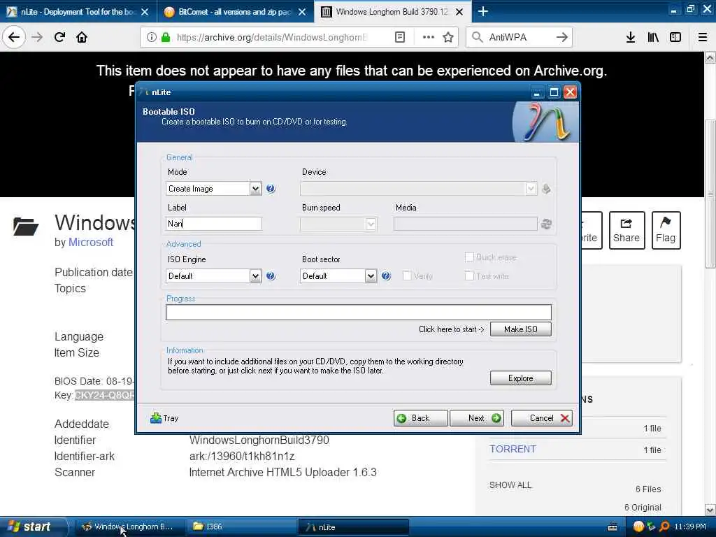Screen dimensions: 716x537
Task: Open Firefox hamburger menu
Action: click(703, 37)
